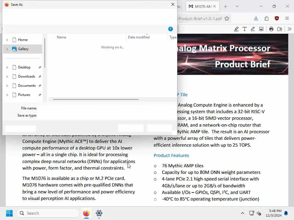Viewport: 294px width, 220px height.
Task: Expand the Desktop tree node
Action: (x=7, y=67)
